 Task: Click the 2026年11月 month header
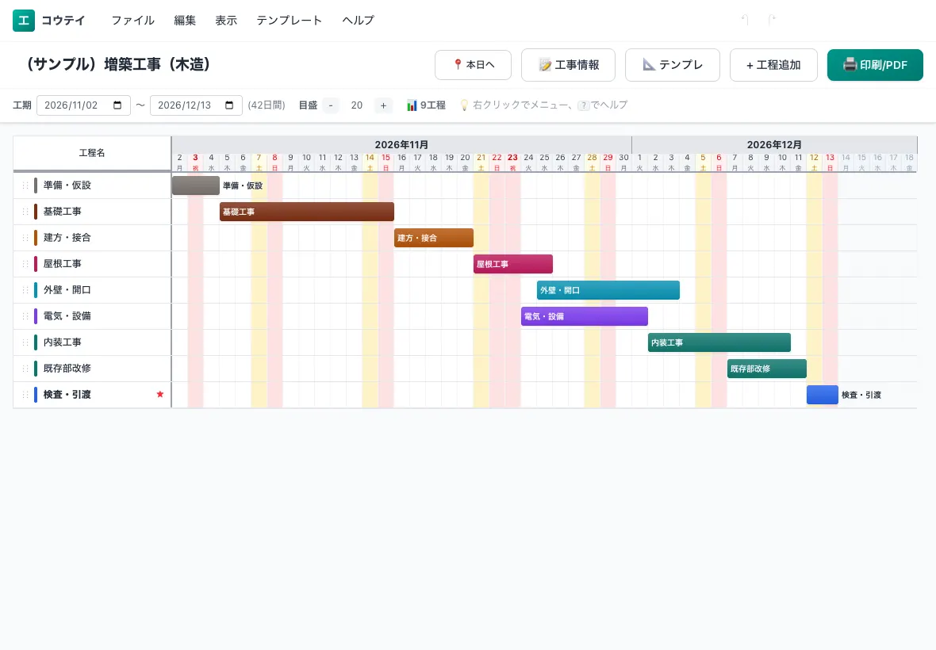pyautogui.click(x=401, y=144)
